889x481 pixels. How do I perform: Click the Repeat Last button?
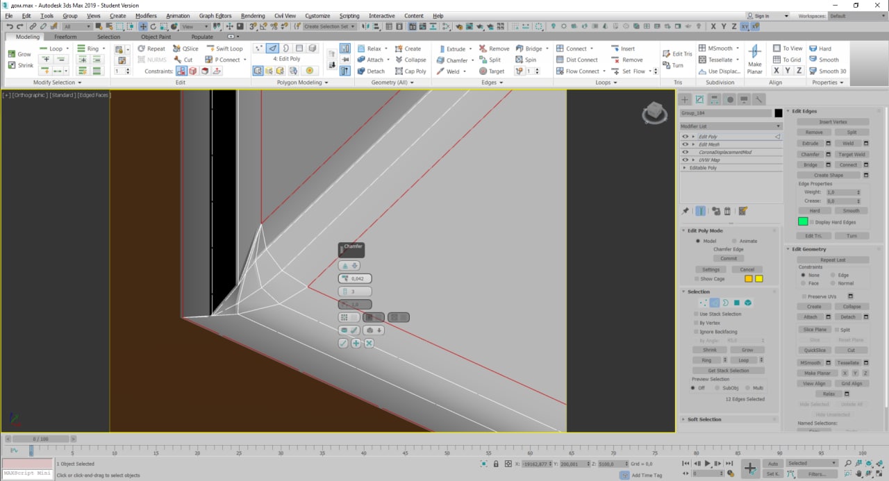point(833,260)
